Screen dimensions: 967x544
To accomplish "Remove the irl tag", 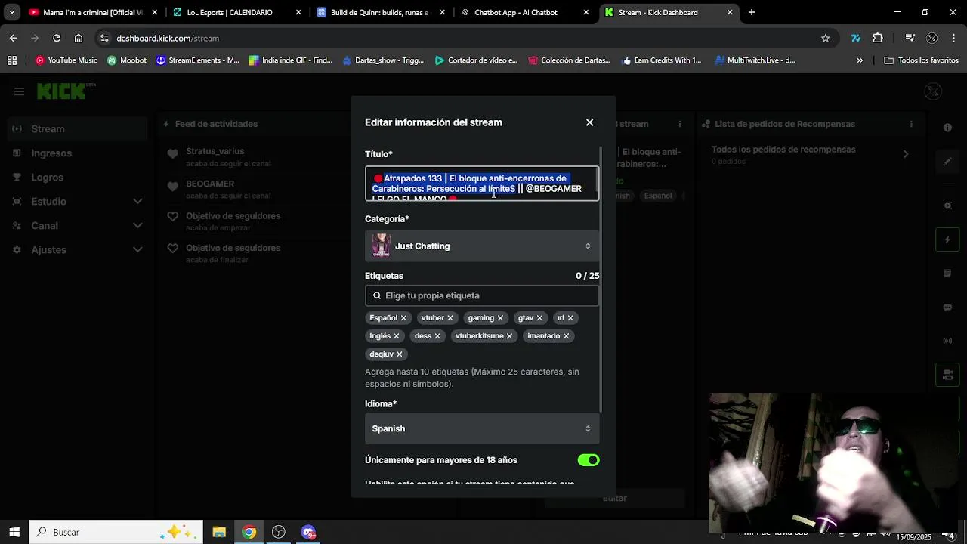I will pos(570,318).
